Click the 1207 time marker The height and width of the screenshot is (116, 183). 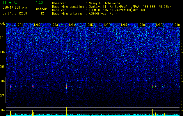[124, 25]
